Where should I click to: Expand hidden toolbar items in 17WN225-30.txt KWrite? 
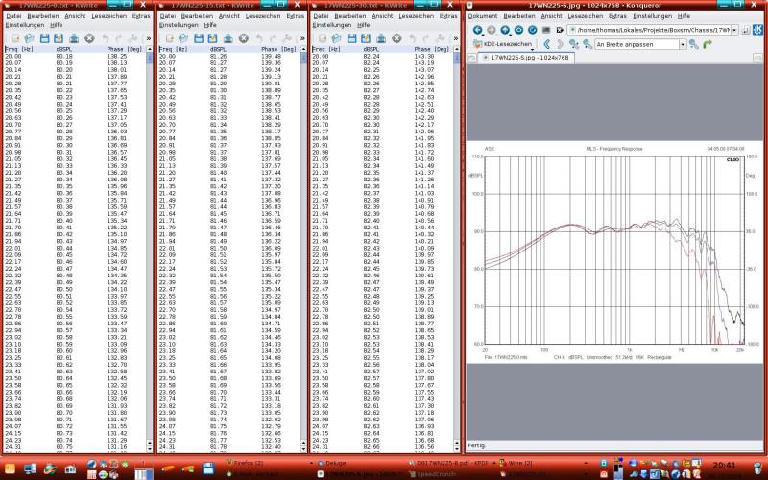[x=456, y=38]
